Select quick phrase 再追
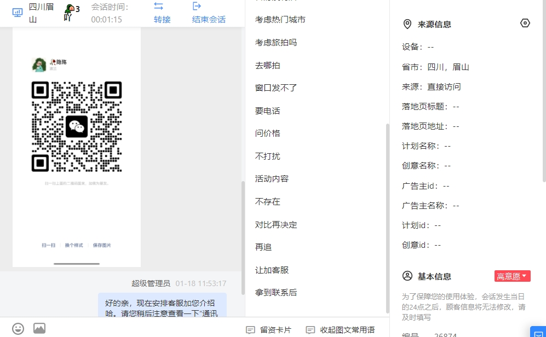Viewport: 546px width, 337px height. point(263,247)
